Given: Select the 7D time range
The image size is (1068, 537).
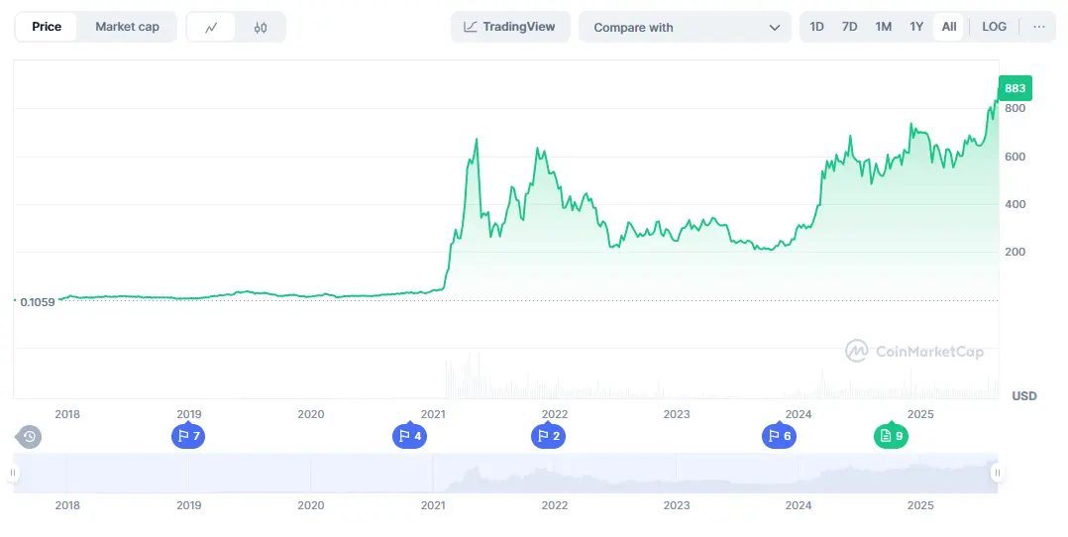Looking at the screenshot, I should click(849, 27).
